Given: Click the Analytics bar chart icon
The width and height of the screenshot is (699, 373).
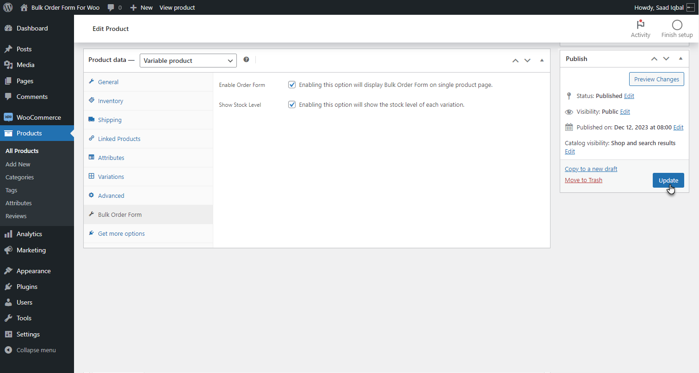Looking at the screenshot, I should [x=8, y=234].
